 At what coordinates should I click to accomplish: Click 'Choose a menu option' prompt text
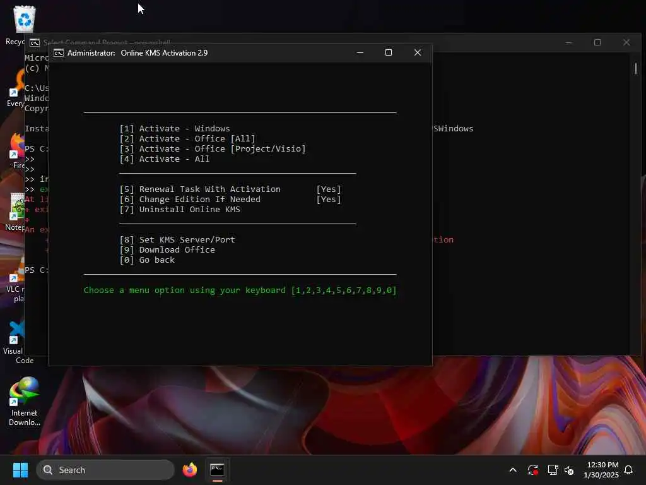pyautogui.click(x=240, y=290)
